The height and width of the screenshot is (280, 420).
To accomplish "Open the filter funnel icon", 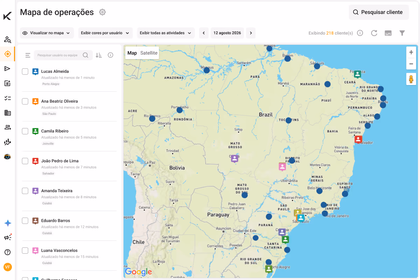I will point(402,33).
